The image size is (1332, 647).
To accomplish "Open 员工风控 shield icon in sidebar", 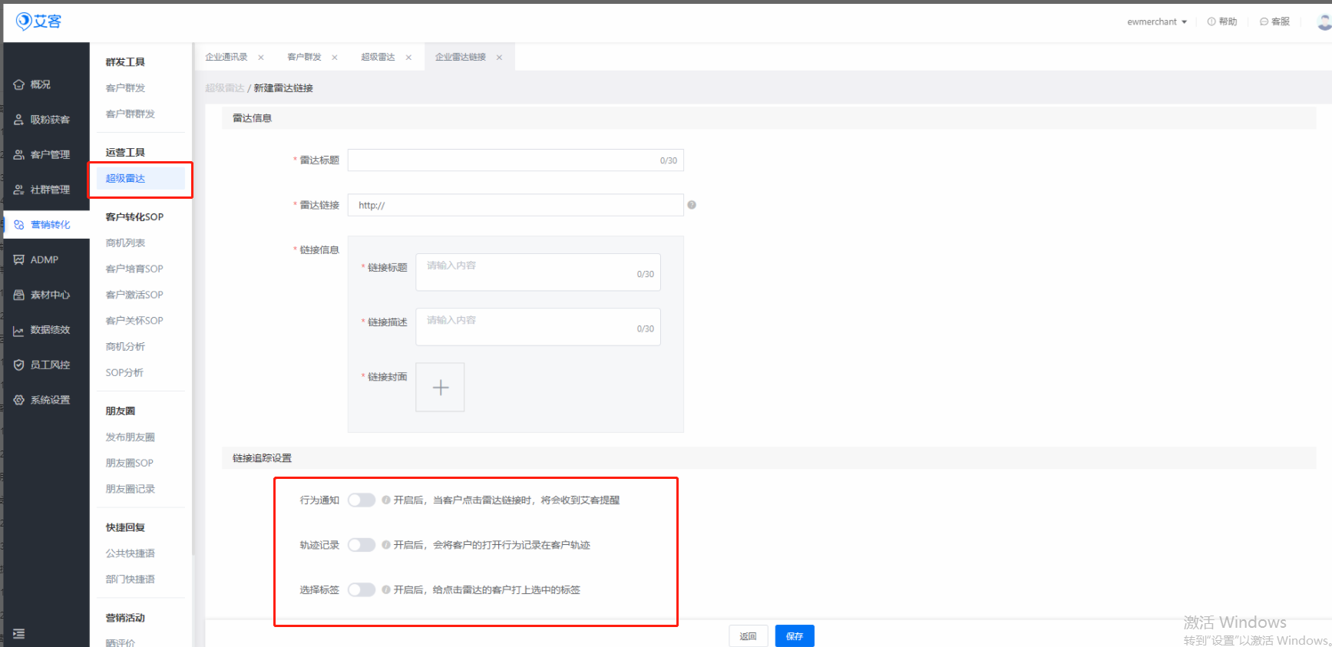I will pos(19,365).
